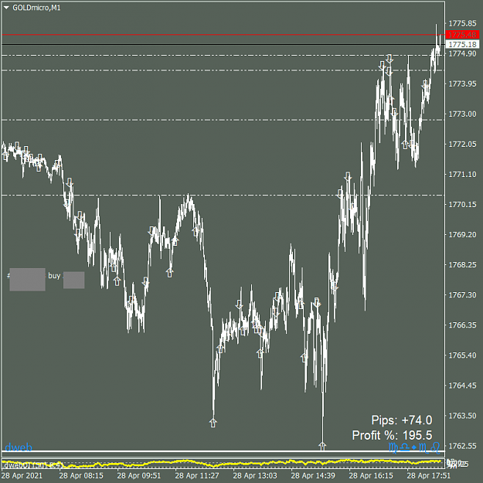Image resolution: width=483 pixels, height=483 pixels.
Task: Click the 28 Apr 17:51 time axis label
Action: coord(429,475)
